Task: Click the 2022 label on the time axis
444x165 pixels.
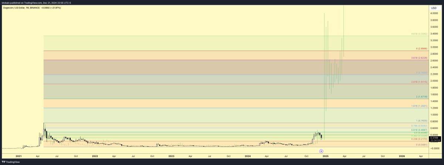Action: point(95,156)
